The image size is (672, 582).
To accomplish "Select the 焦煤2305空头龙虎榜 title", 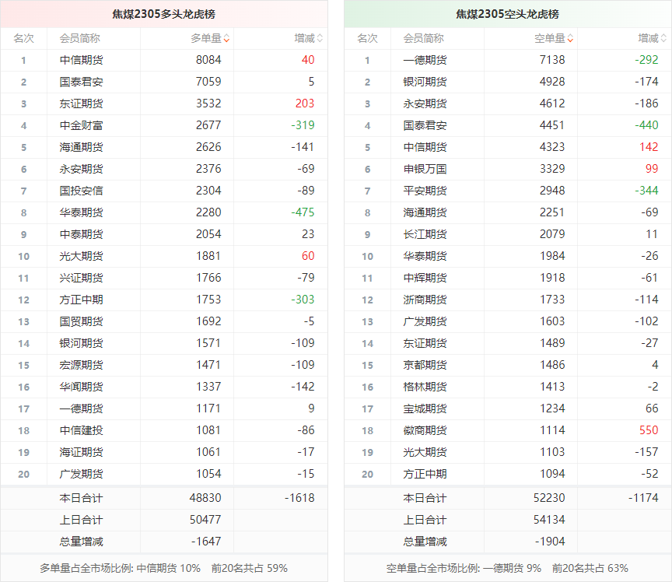I will (x=507, y=14).
